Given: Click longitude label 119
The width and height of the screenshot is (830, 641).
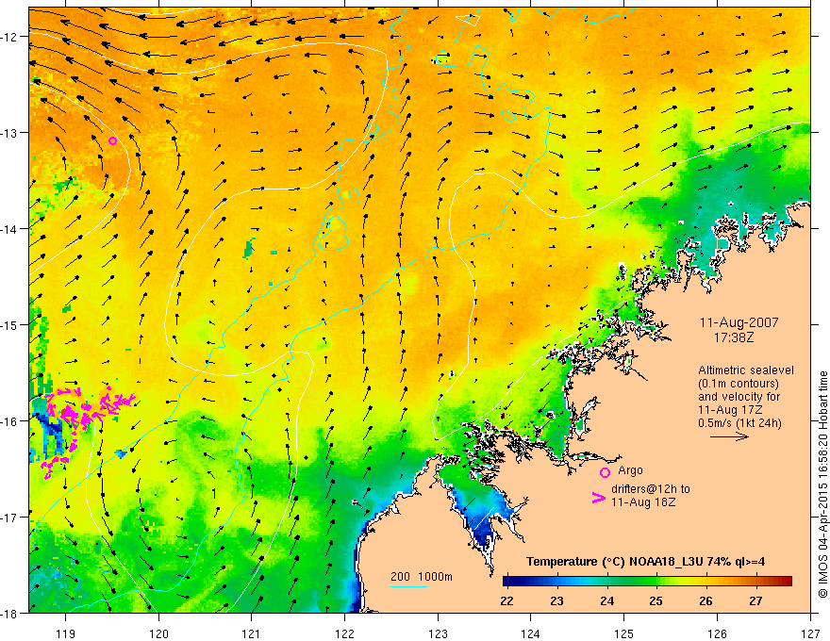Looking at the screenshot, I should pyautogui.click(x=66, y=633).
